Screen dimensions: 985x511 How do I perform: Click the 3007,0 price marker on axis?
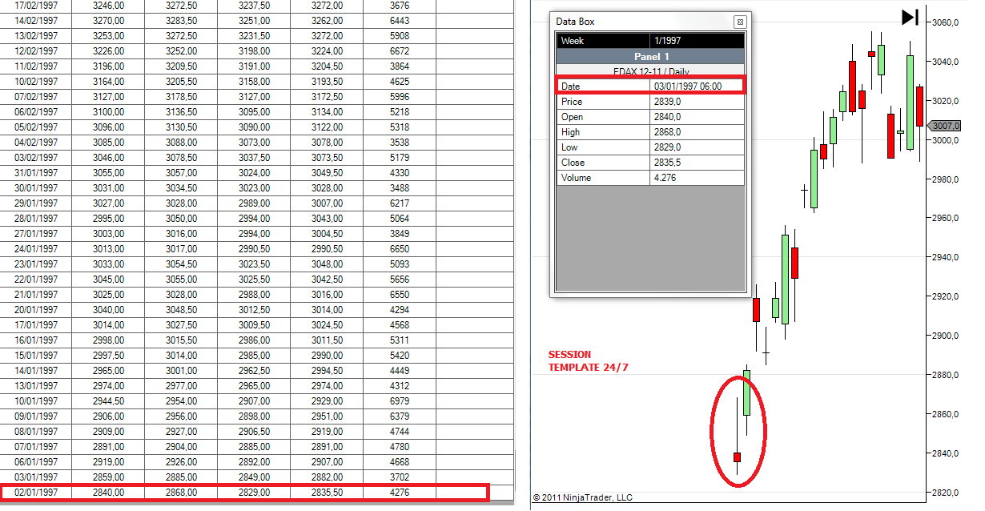point(947,126)
